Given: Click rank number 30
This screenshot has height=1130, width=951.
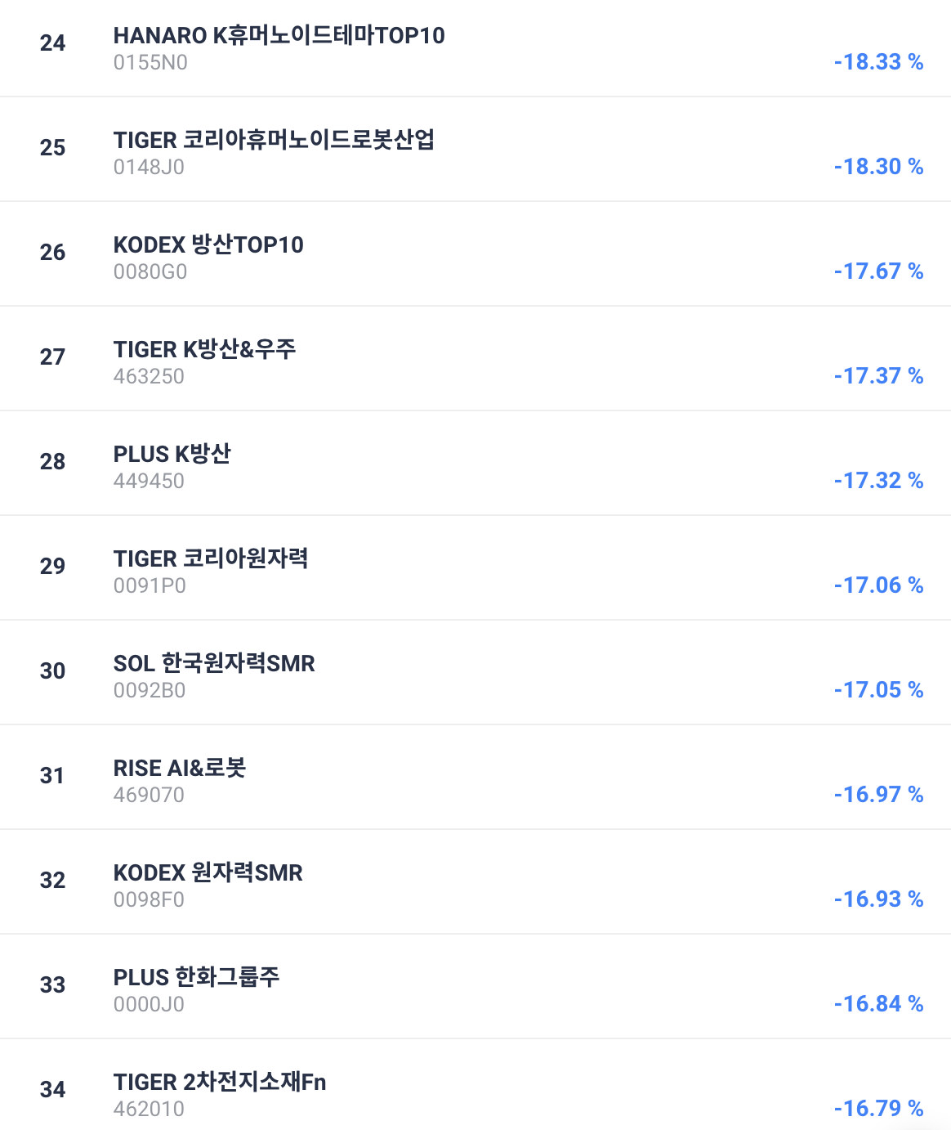Looking at the screenshot, I should tap(52, 671).
